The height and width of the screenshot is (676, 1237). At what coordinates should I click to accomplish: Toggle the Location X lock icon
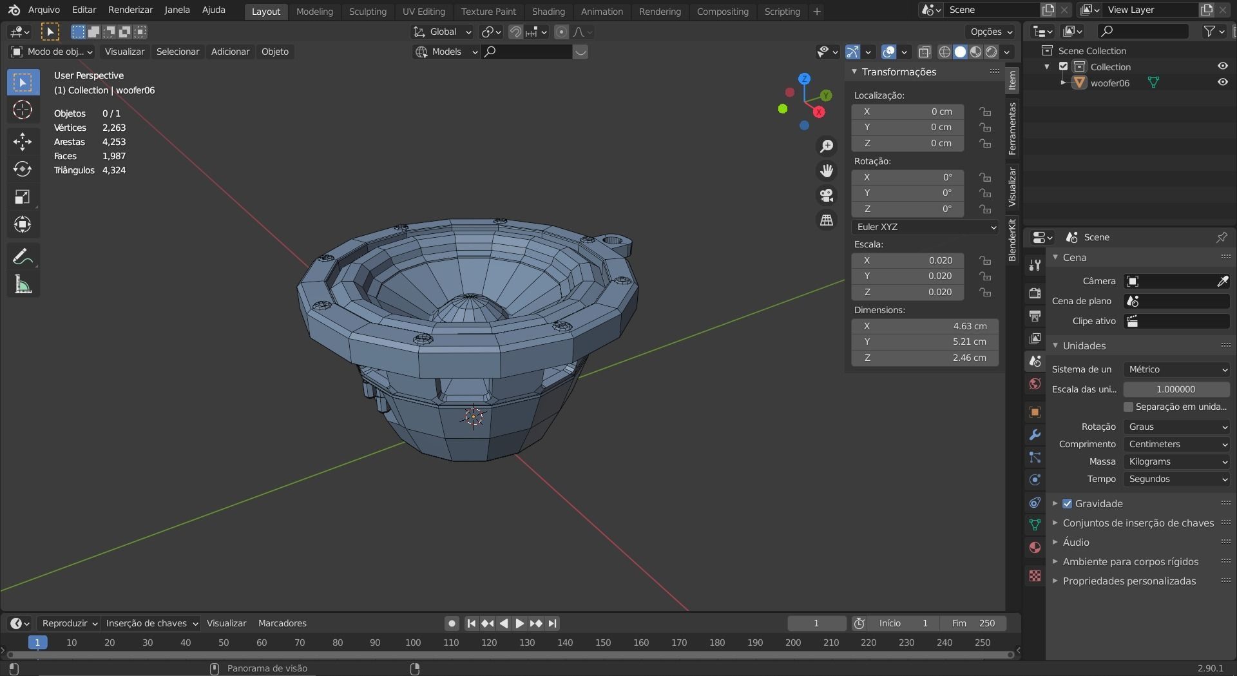(x=985, y=111)
